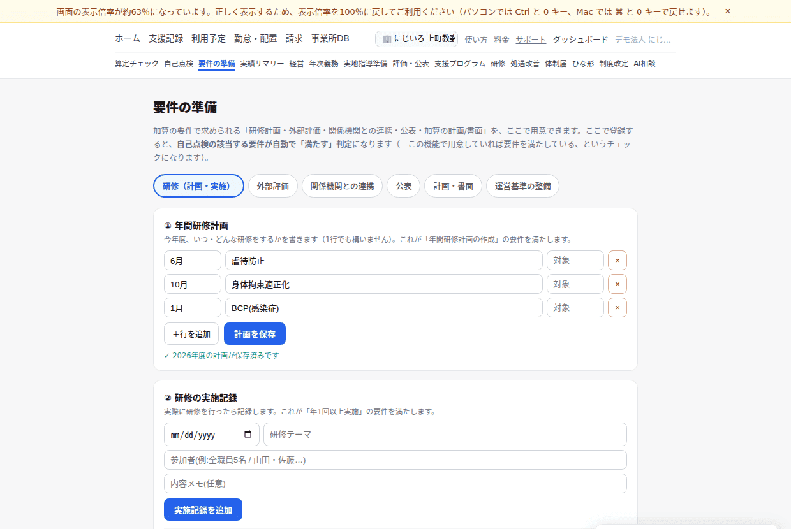Open 事業所DB in top navigation

tap(330, 38)
